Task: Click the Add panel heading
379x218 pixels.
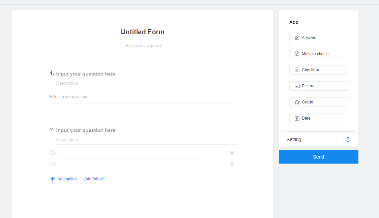Action: (x=294, y=22)
